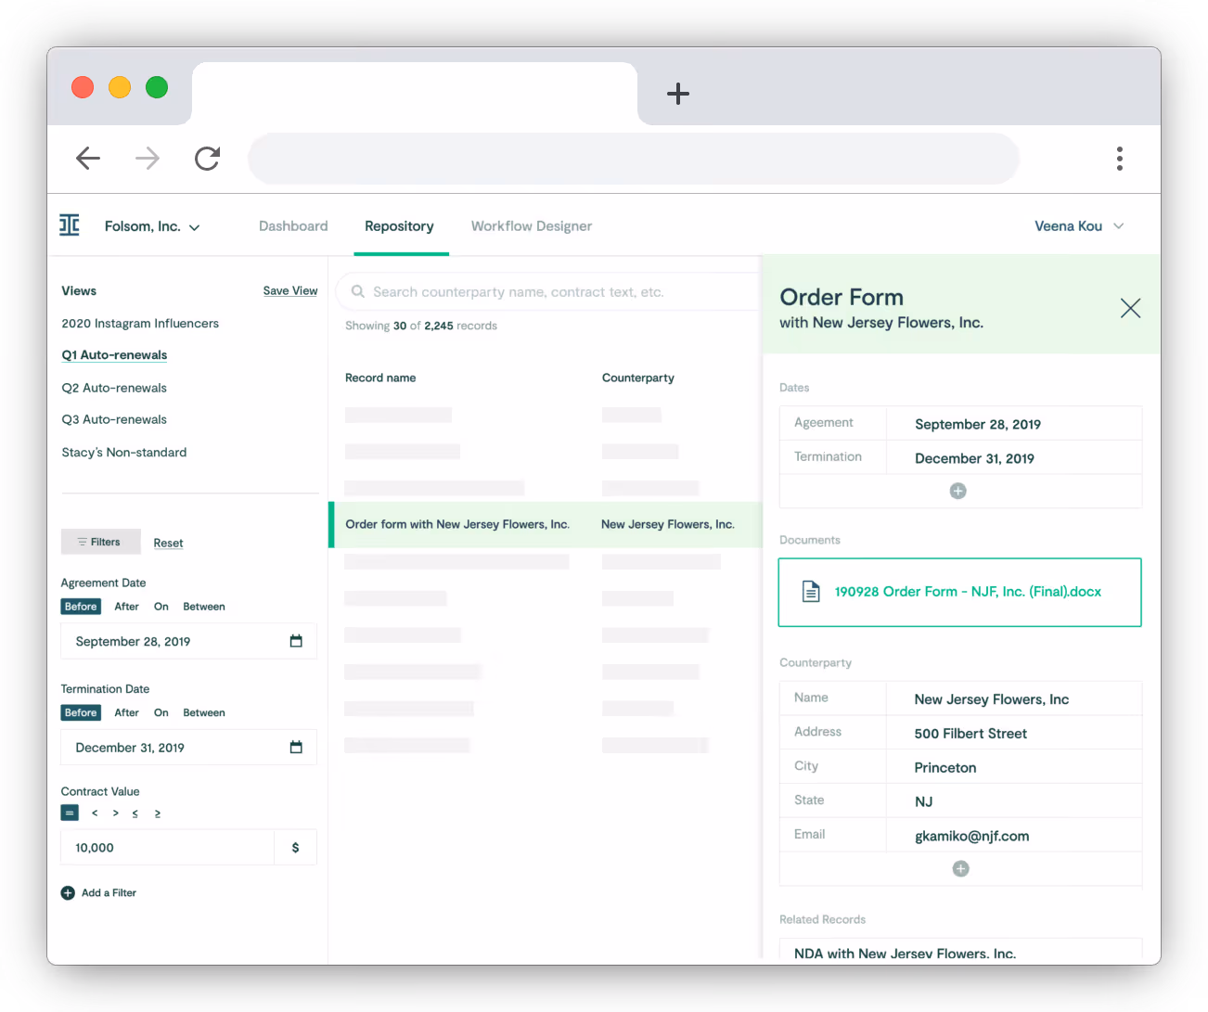Select After for Termination Date
Viewport: 1208px width, 1012px height.
(x=126, y=712)
